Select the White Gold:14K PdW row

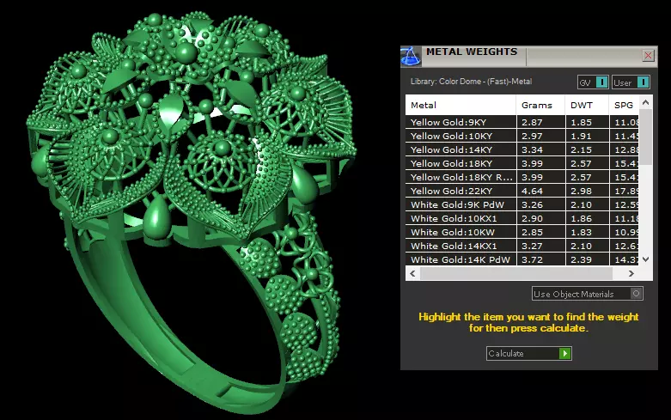pyautogui.click(x=522, y=259)
